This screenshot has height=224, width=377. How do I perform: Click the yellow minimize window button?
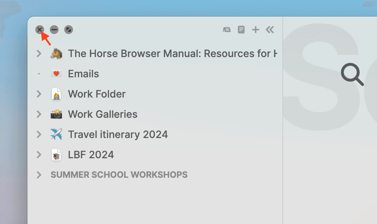tap(54, 30)
